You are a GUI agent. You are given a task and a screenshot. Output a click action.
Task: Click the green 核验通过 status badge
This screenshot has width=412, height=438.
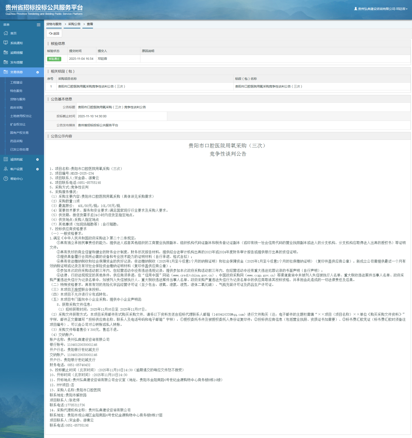[x=54, y=59]
